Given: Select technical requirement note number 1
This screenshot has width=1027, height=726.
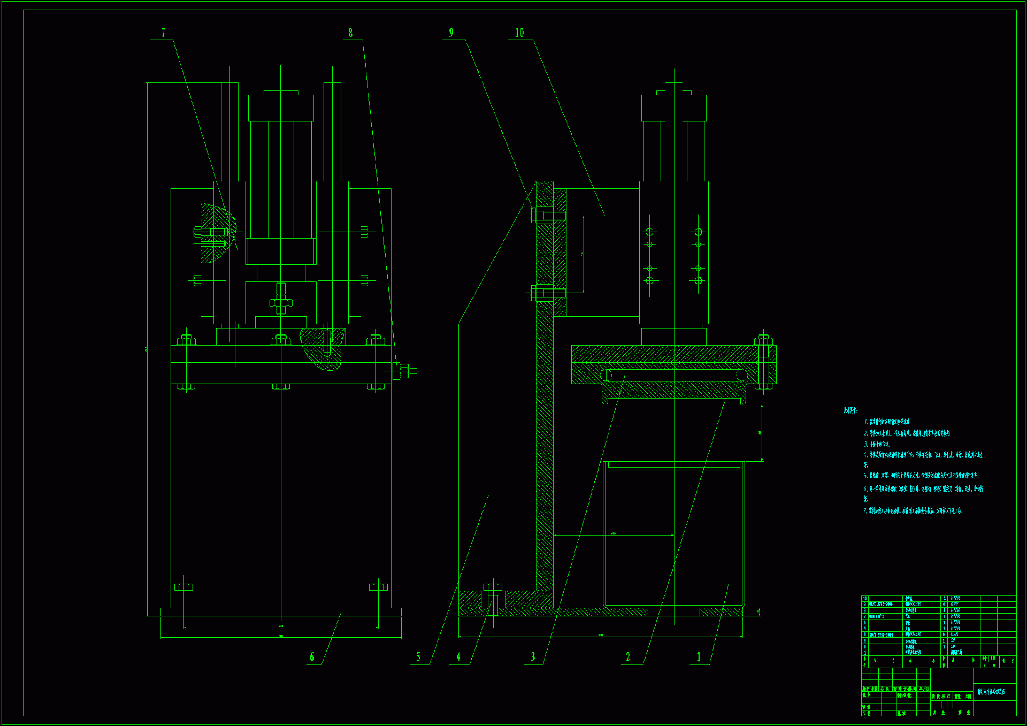Looking at the screenshot, I should 887,422.
